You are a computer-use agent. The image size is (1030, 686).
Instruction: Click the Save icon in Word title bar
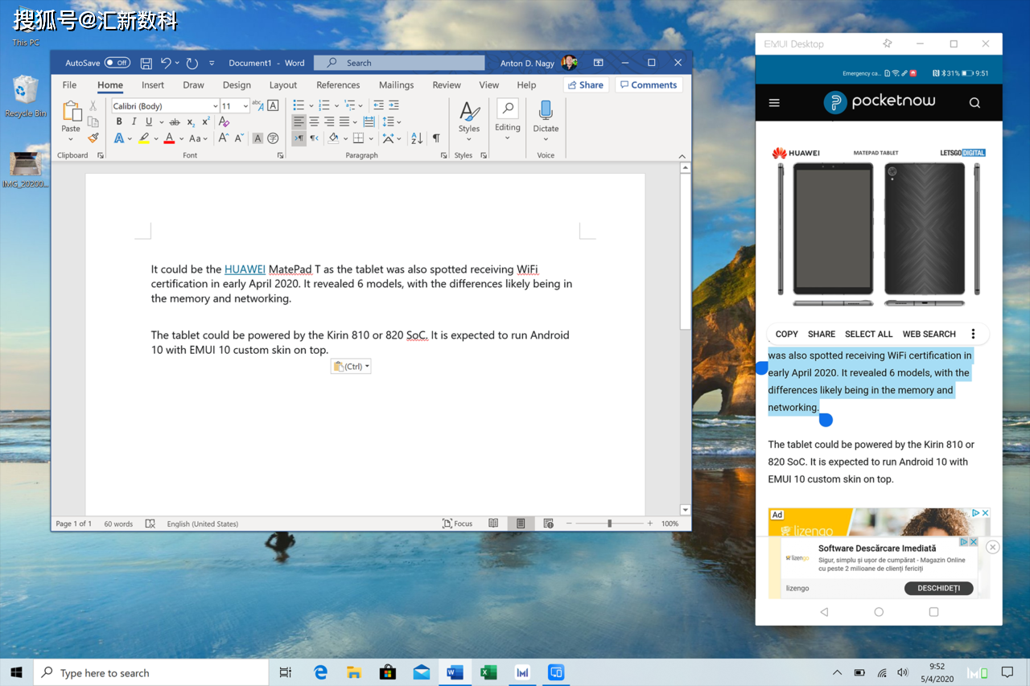(146, 63)
